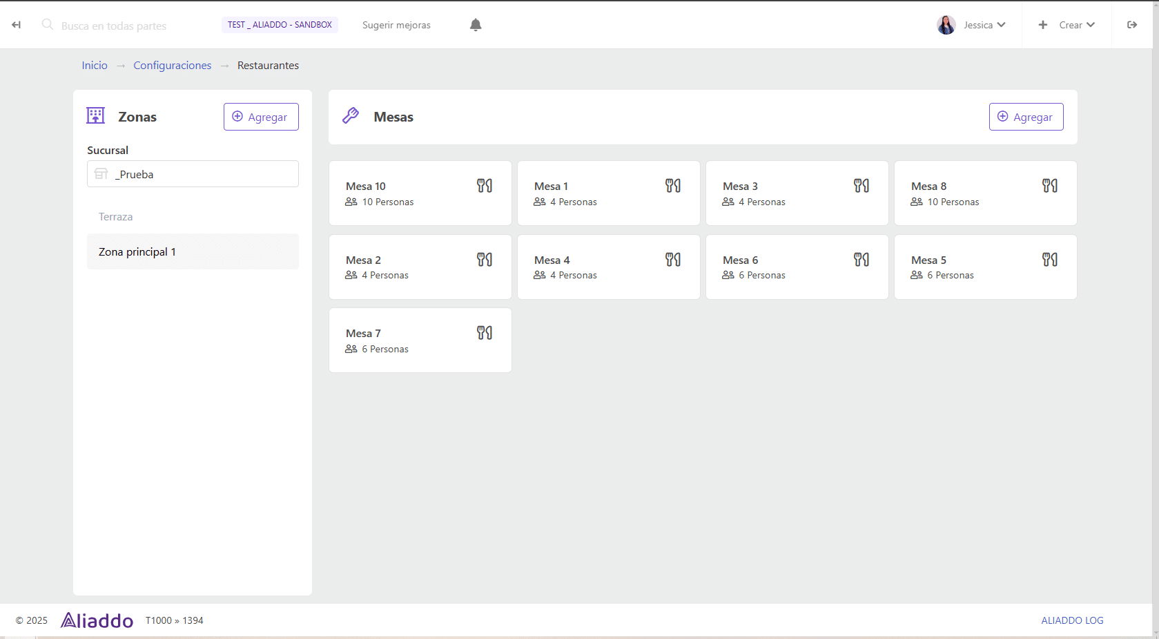Click the logout icon at top right
The image size is (1159, 639).
tap(1131, 25)
